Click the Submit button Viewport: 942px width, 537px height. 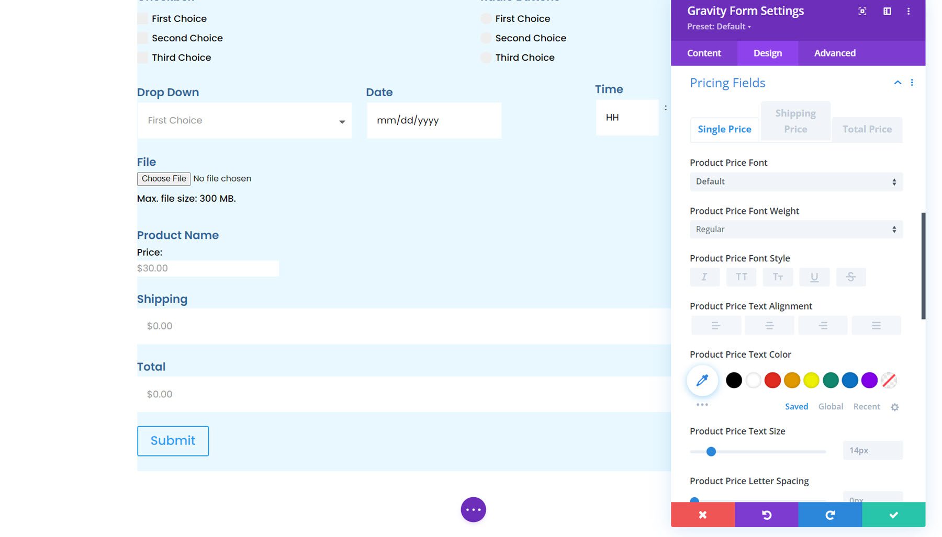coord(173,441)
